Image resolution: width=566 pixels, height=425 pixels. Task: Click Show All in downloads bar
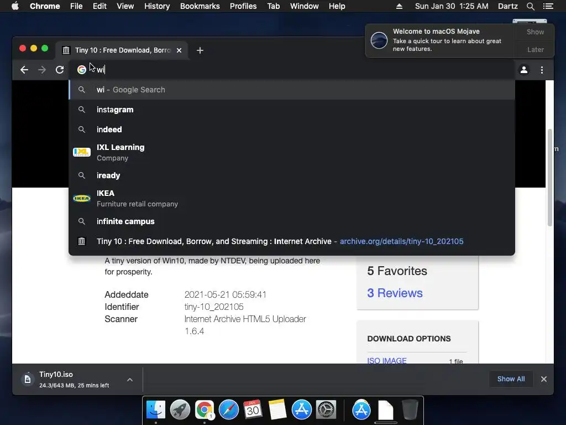[511, 379]
